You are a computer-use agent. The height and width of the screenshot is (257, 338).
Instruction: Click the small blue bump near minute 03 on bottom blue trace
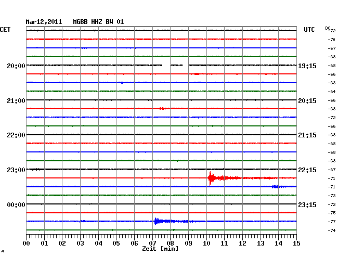pyautogui.click(x=83, y=221)
